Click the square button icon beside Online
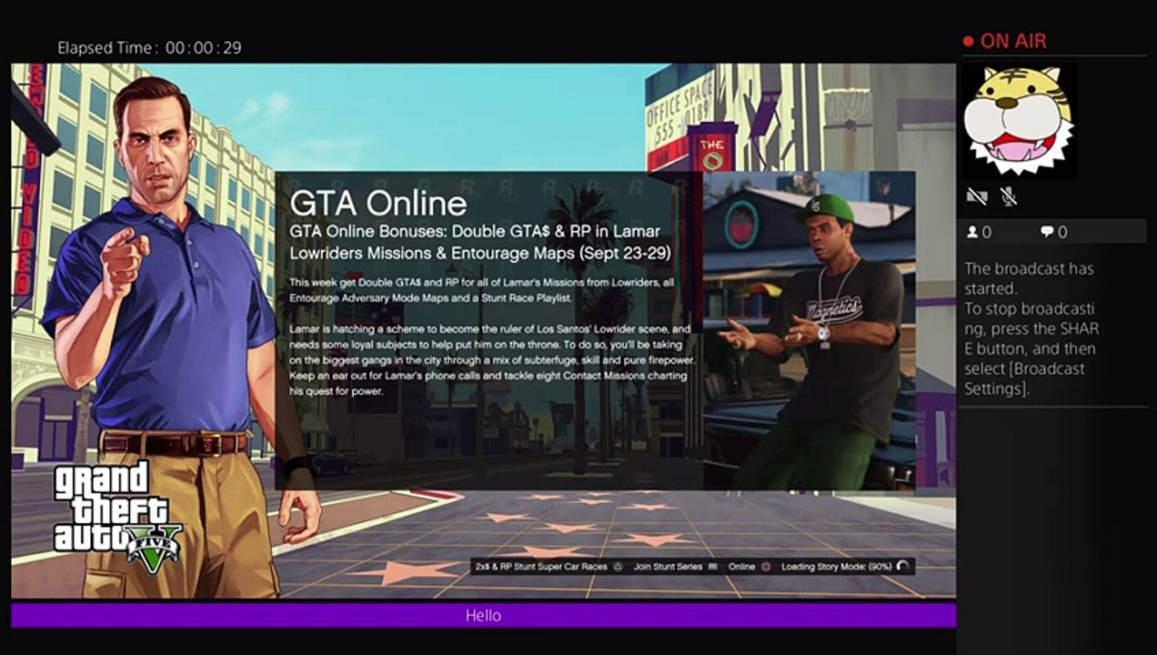The height and width of the screenshot is (655, 1157). coord(766,566)
